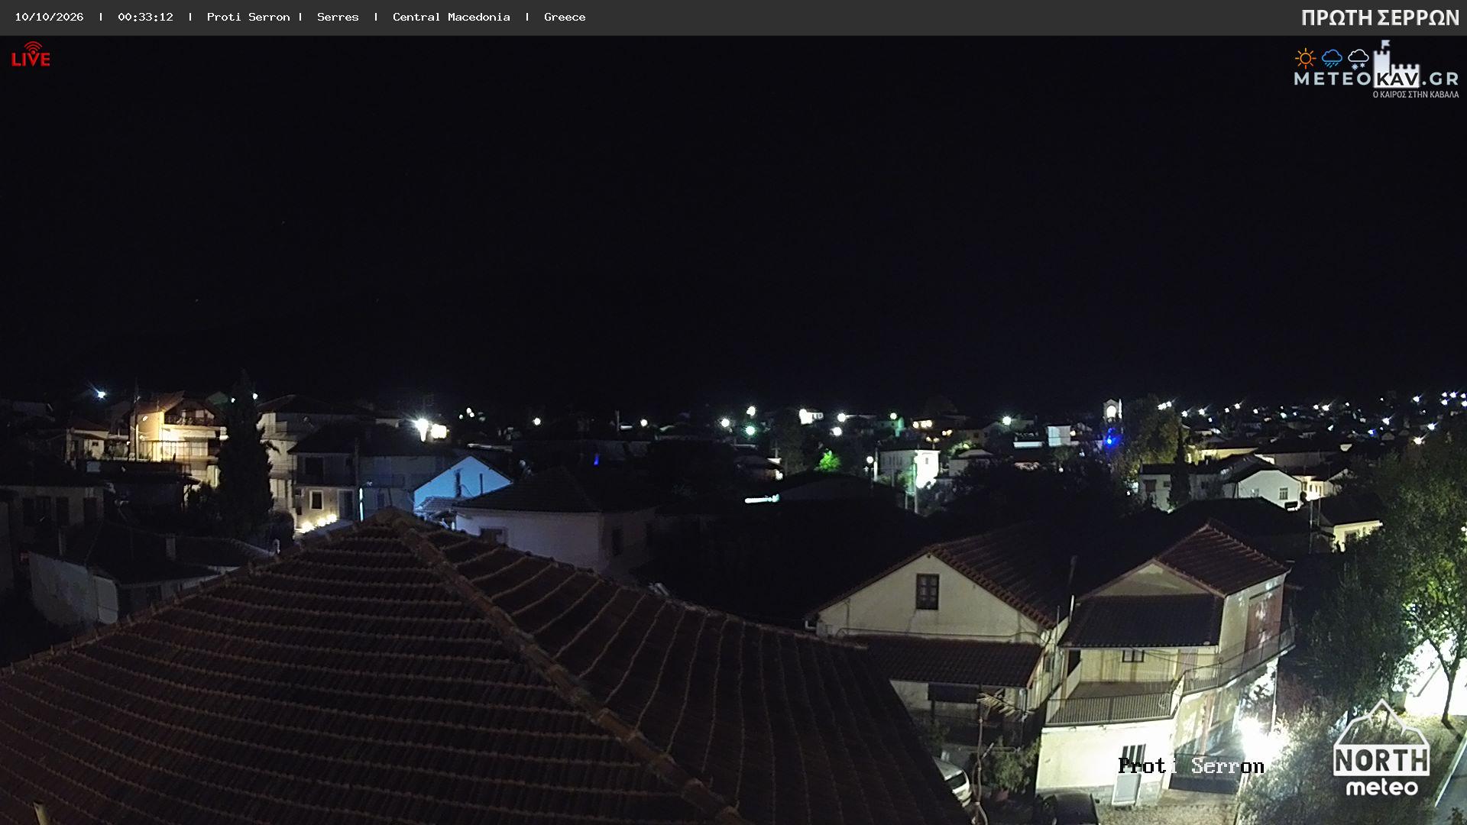The image size is (1467, 825).
Task: Click the rain cloud weather icon
Action: pos(1332,58)
